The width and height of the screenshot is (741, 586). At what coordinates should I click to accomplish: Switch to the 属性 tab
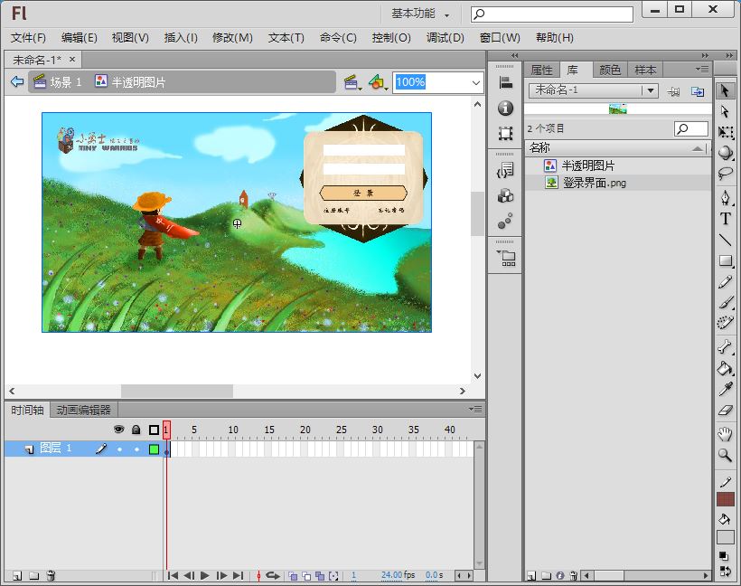pos(541,70)
